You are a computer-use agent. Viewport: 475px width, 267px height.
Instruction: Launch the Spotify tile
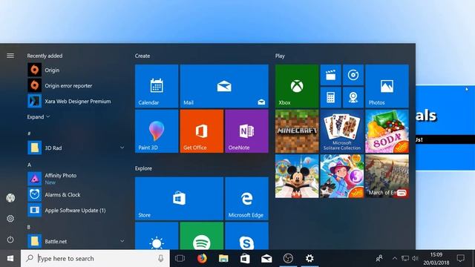click(x=202, y=236)
